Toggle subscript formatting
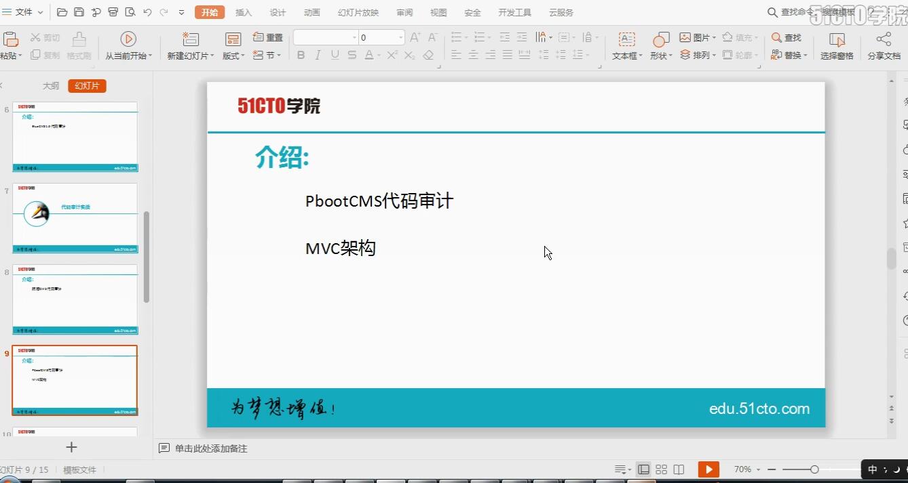Viewport: 908px width, 483px height. pos(409,56)
